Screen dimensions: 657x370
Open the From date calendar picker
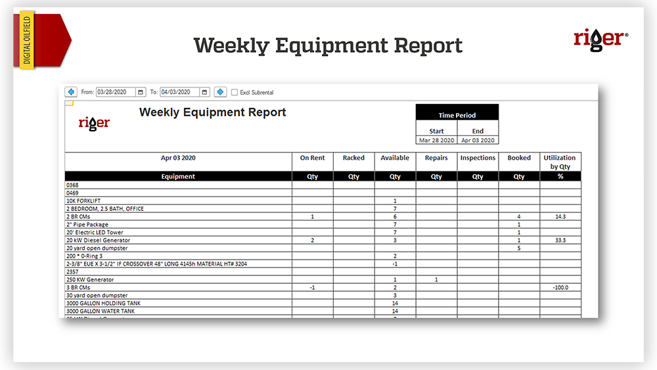140,92
